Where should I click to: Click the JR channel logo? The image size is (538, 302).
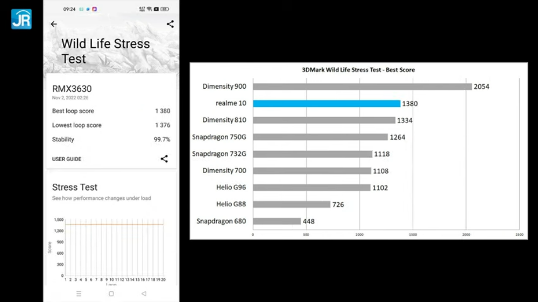coord(22,19)
